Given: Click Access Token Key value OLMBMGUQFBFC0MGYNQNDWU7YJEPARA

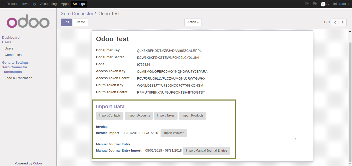Looking at the screenshot, I should pyautogui.click(x=172, y=72).
